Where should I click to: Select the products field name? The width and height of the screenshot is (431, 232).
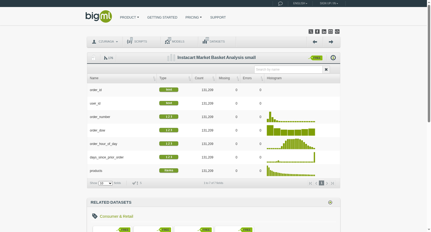(x=96, y=171)
